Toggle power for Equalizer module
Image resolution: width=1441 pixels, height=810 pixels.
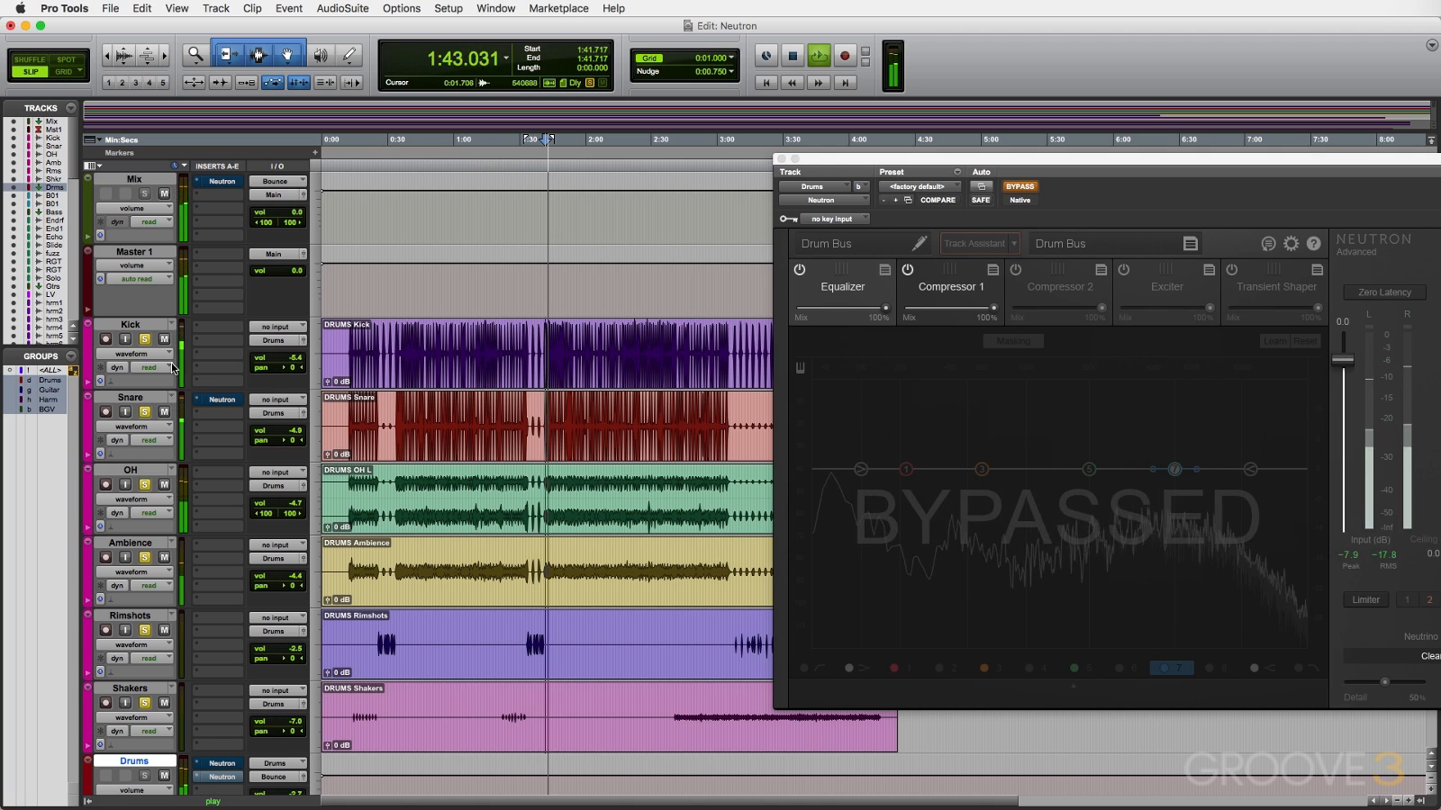799,270
